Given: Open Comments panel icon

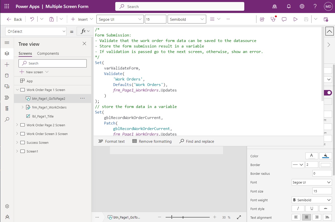Looking at the screenshot, I should point(284,19).
